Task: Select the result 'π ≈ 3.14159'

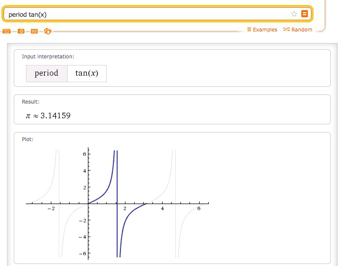Action: coord(48,116)
